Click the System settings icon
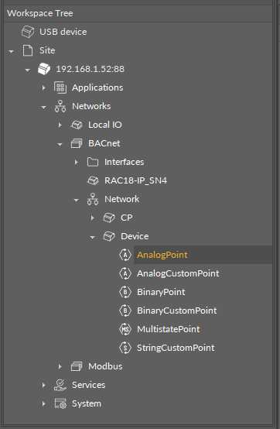 pos(60,403)
